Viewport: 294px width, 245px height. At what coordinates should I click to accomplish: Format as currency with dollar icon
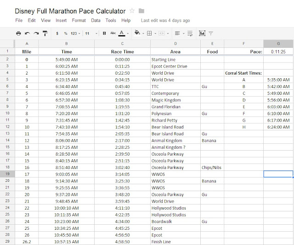(x=57, y=33)
